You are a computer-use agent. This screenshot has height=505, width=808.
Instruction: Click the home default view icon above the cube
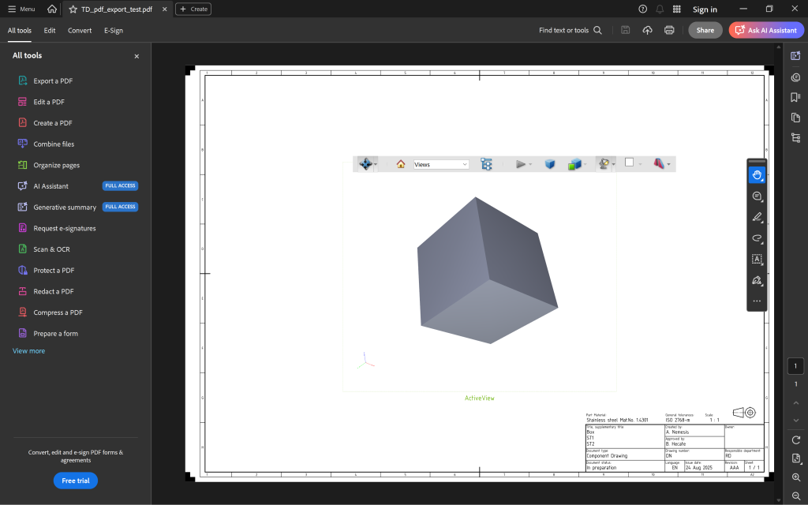point(400,164)
